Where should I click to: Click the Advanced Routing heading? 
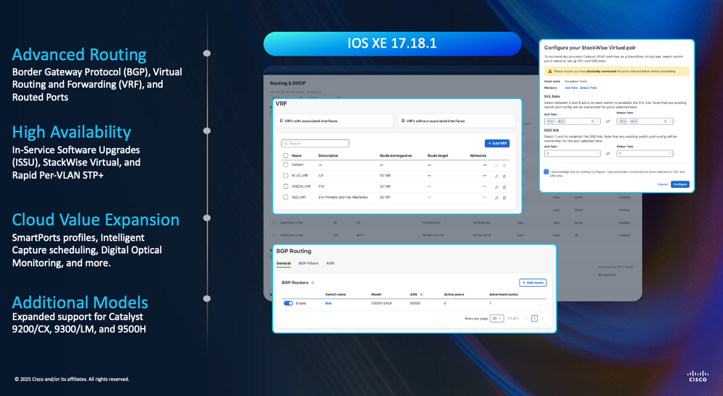[x=80, y=54]
